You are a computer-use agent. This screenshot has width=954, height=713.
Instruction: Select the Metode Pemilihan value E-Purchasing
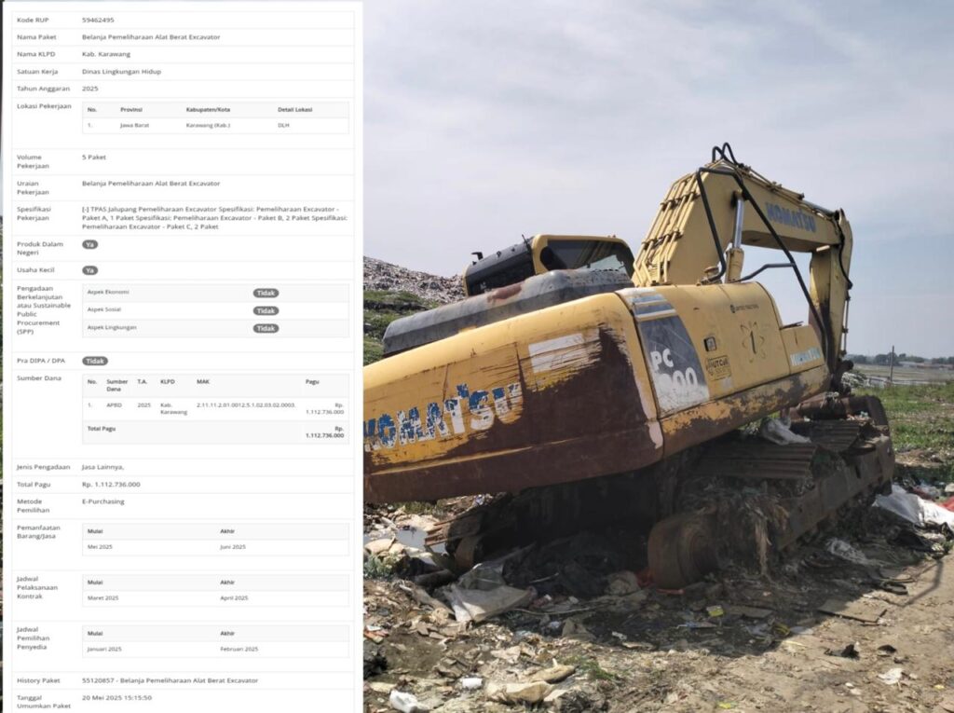point(102,501)
